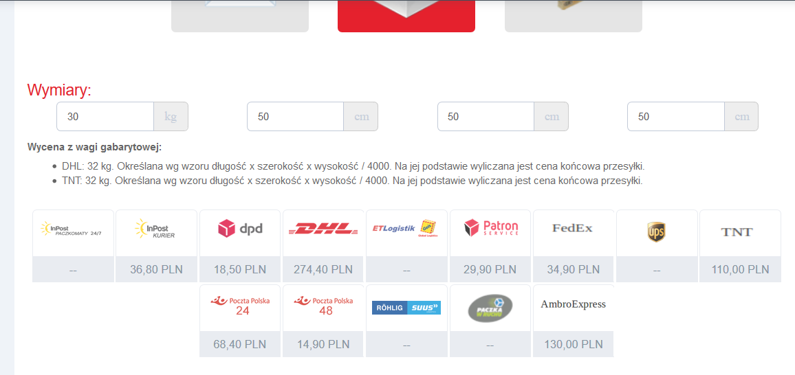Screen dimensions: 795x375
Task: Choose the InPost Kurier carrier logo
Action: pos(155,229)
